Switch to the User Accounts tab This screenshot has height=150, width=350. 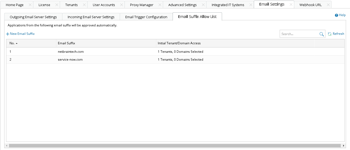[x=104, y=5]
